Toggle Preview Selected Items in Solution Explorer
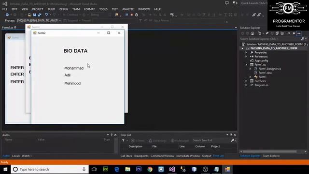The height and width of the screenshot is (174, 309). [x=299, y=33]
